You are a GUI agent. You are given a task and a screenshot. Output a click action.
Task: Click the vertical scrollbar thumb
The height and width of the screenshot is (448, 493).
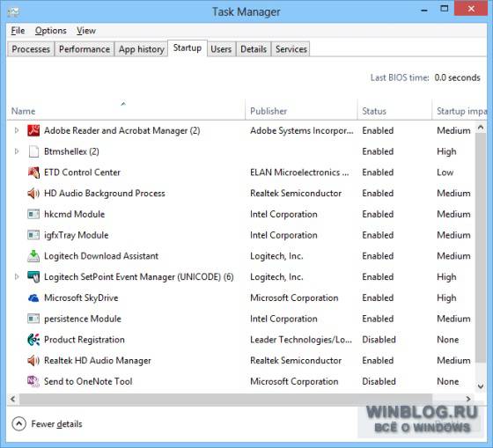point(481,247)
